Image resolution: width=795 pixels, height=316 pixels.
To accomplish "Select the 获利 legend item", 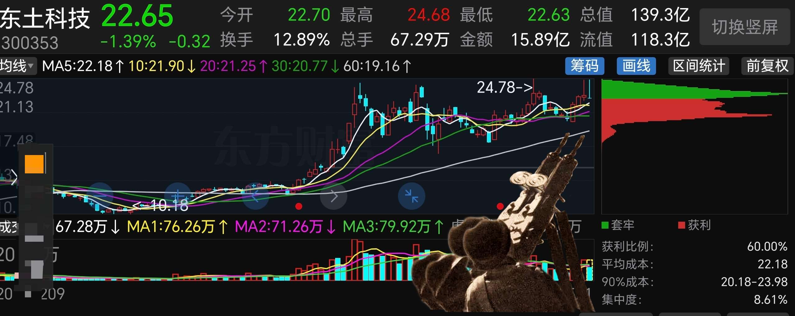I will (695, 225).
